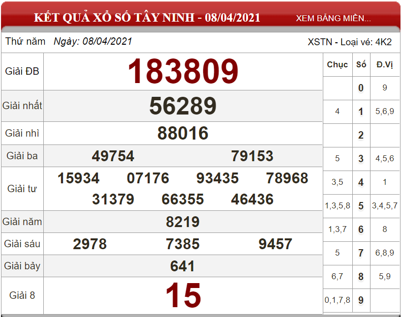Click digit 9 in the Số column
Image resolution: width=402 pixels, height=317 pixels.
(x=361, y=300)
